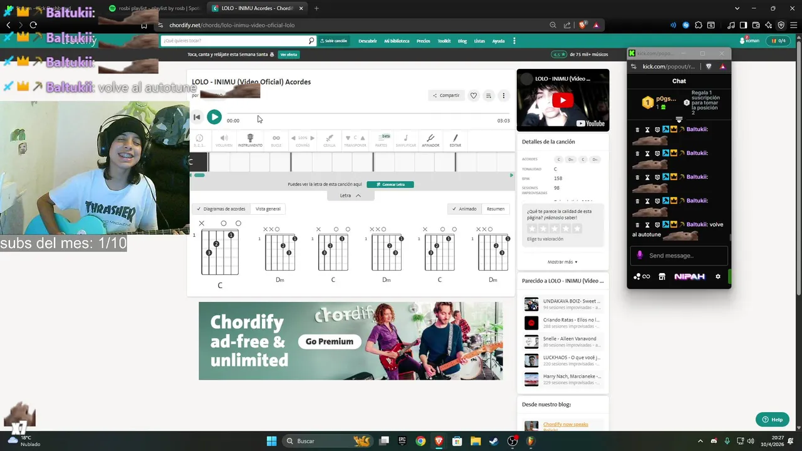Click the large C chord diagram
The image size is (802, 451).
tap(219, 252)
